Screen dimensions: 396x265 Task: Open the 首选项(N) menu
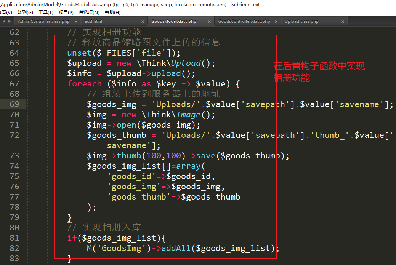(x=89, y=13)
